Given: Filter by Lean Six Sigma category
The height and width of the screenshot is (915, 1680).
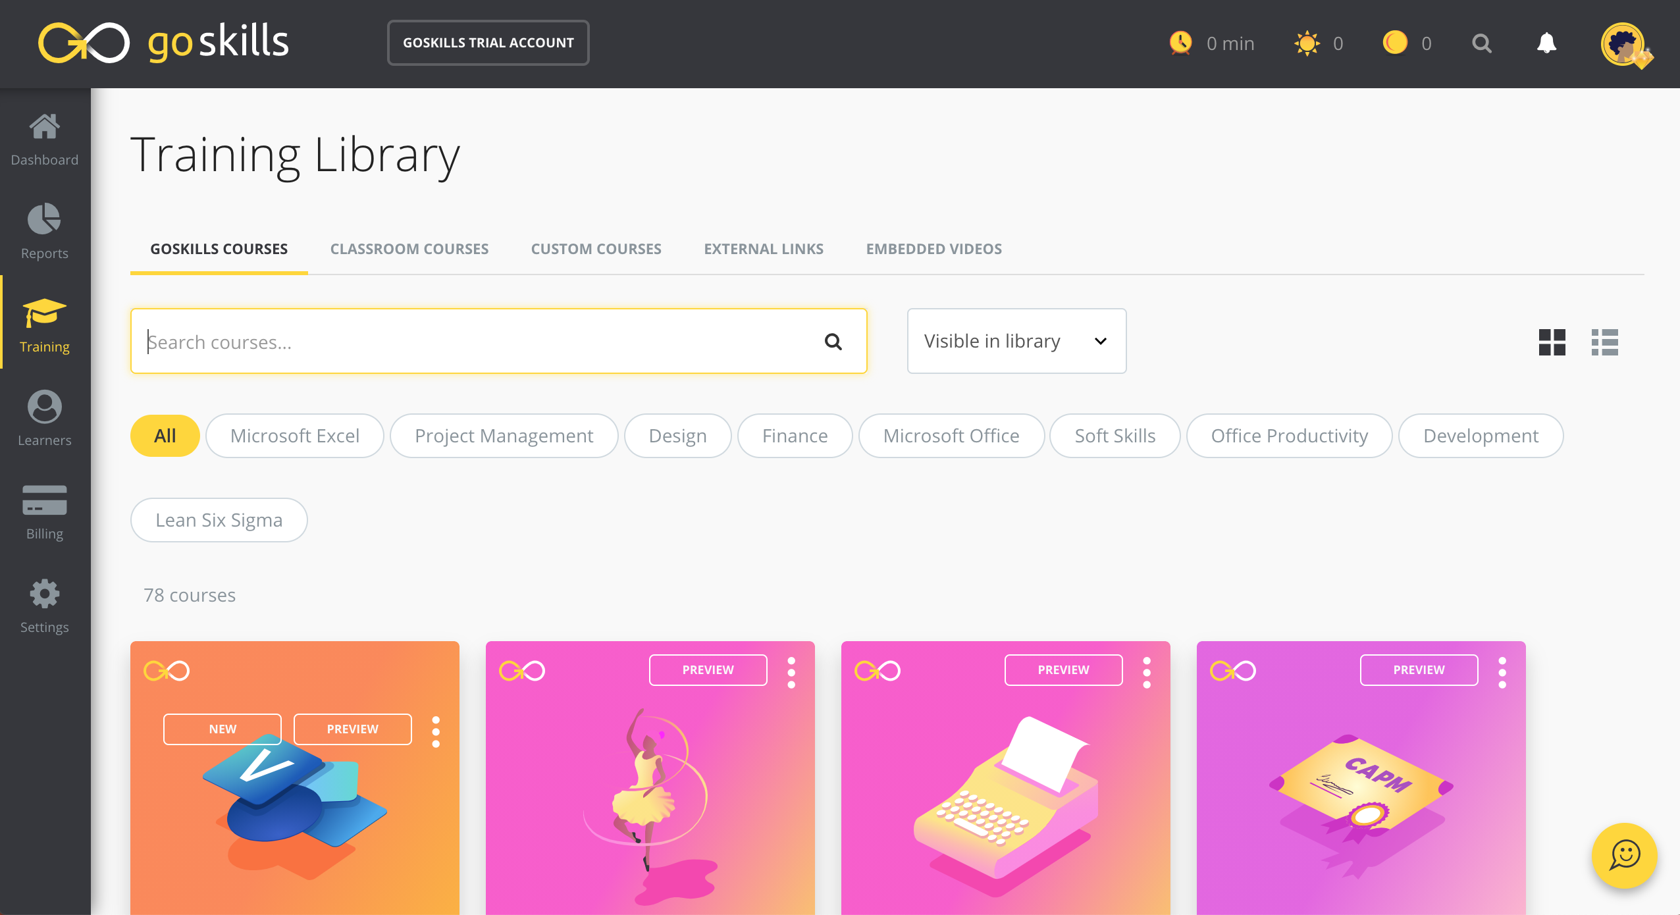Looking at the screenshot, I should [219, 520].
